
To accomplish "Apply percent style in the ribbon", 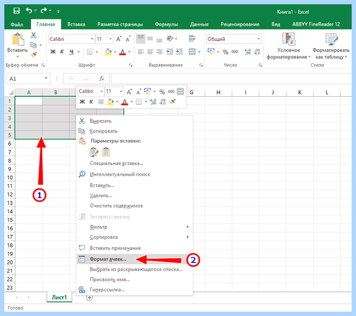I will (x=225, y=52).
